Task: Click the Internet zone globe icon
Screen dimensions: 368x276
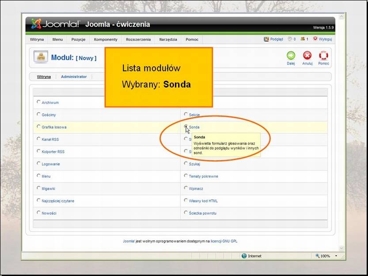Action: (x=244, y=256)
